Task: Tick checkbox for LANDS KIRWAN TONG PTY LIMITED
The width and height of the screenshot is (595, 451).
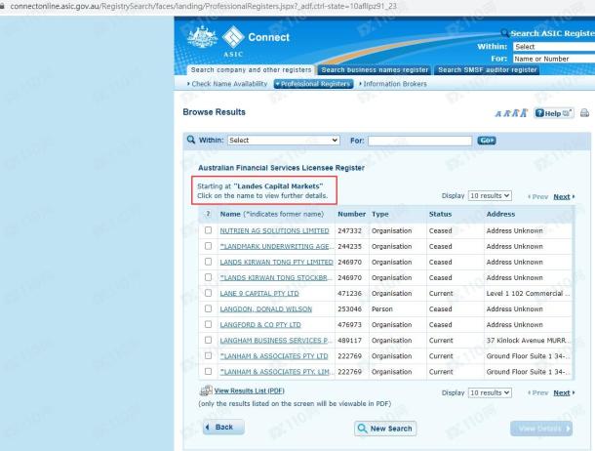Action: click(x=208, y=262)
